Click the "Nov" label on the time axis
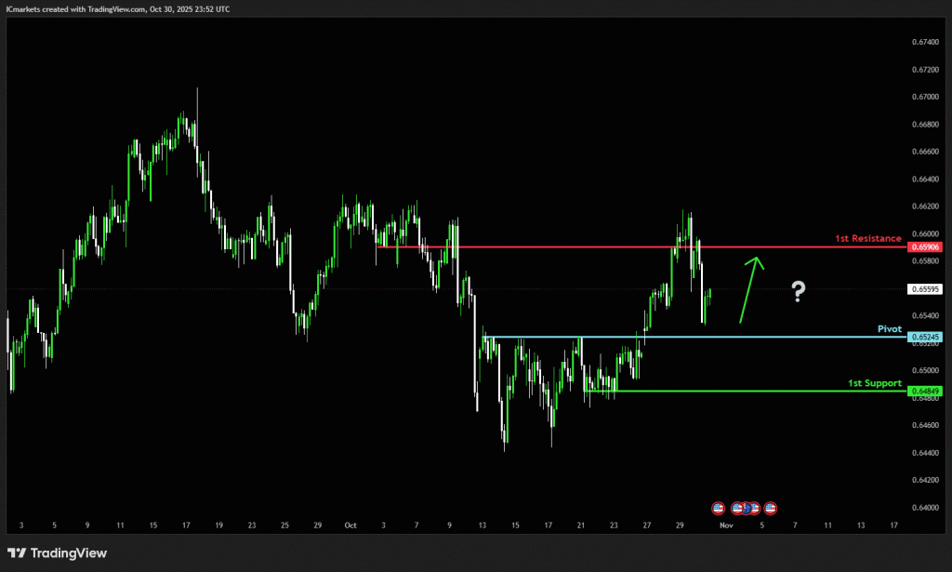Screen dimensions: 952x572 point(727,525)
